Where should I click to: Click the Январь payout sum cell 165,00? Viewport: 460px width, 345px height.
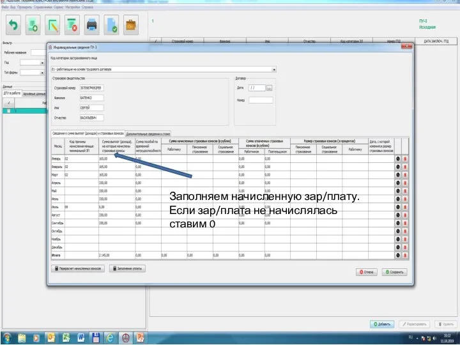tap(117, 158)
